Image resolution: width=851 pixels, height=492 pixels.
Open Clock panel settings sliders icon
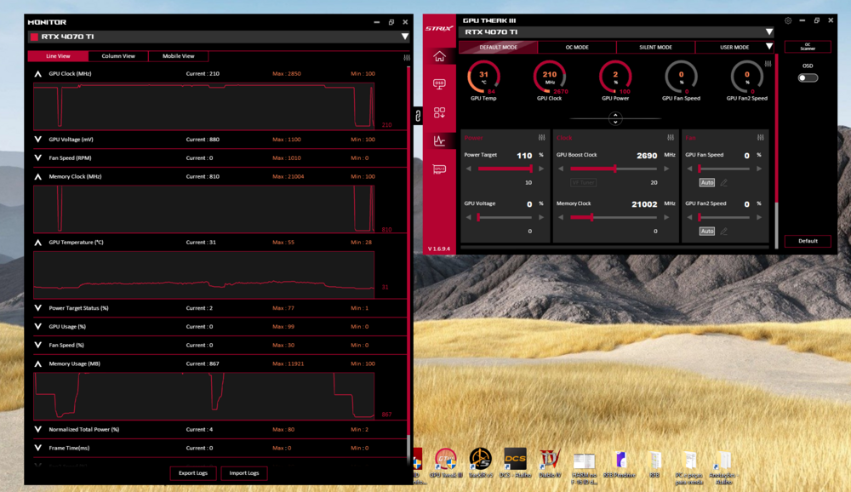click(x=671, y=137)
